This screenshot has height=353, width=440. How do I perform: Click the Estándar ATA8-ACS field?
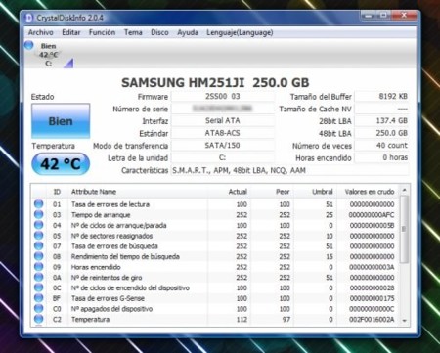[x=223, y=133]
